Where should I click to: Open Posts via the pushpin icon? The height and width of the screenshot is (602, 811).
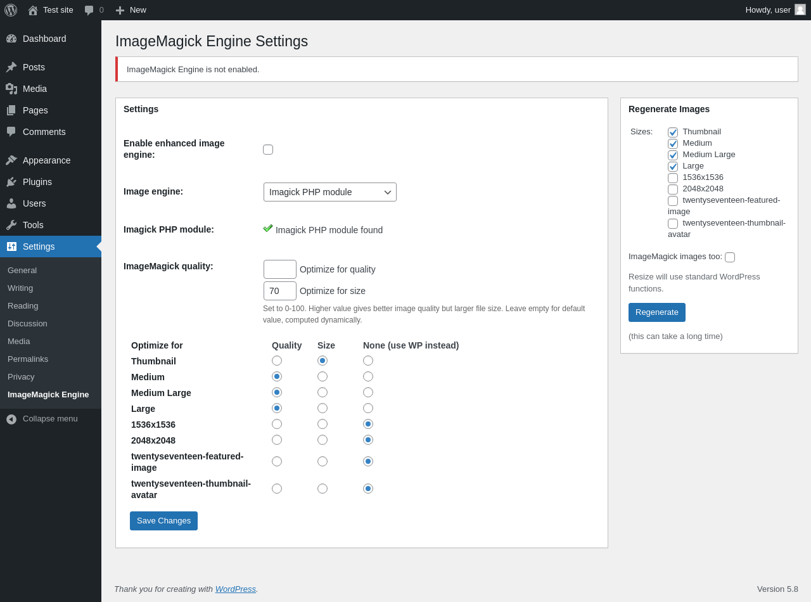tap(11, 67)
